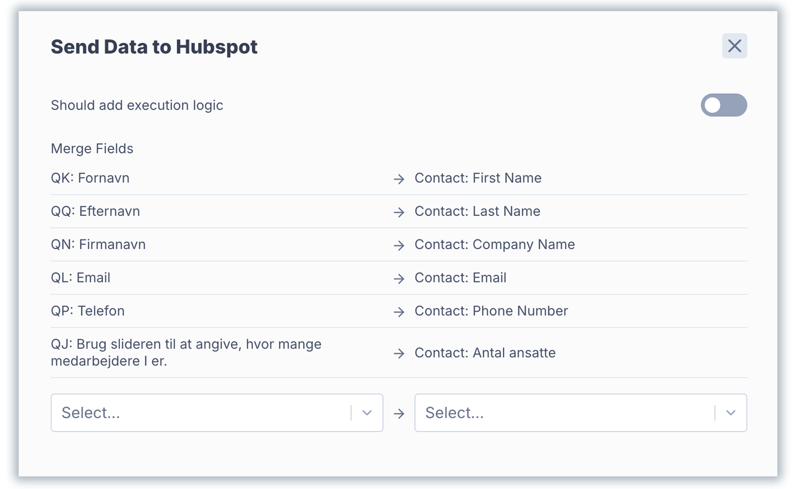Click arrow icon in QN: Firmanavn row
793x489 pixels.
[x=399, y=246]
